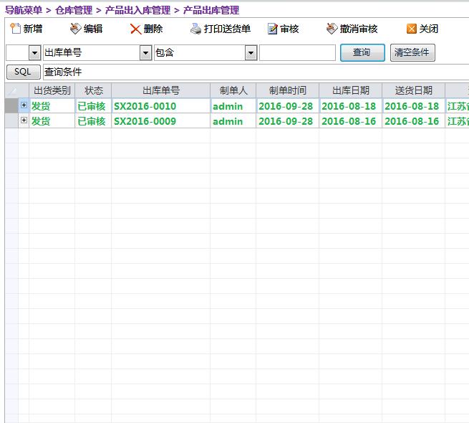Go to 产品出入库管理 in breadcrumb
Image resolution: width=469 pixels, height=423 pixels.
(x=137, y=10)
